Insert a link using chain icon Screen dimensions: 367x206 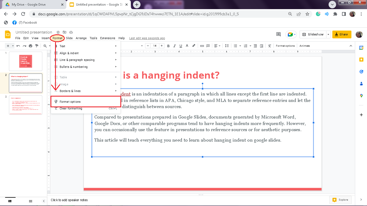[202, 46]
